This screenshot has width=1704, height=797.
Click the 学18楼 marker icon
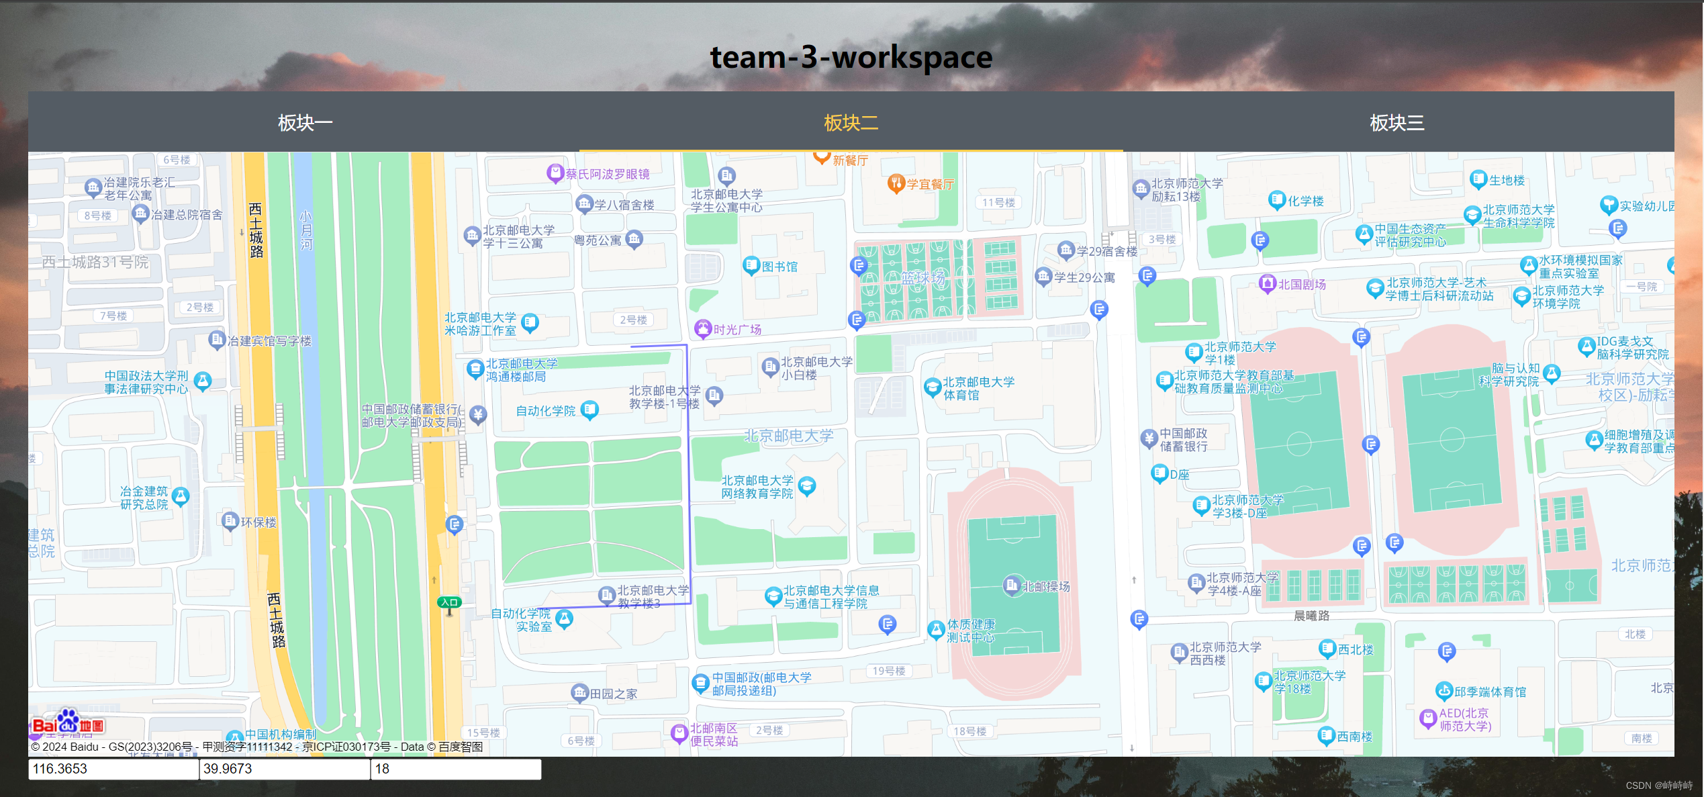coord(1264,682)
